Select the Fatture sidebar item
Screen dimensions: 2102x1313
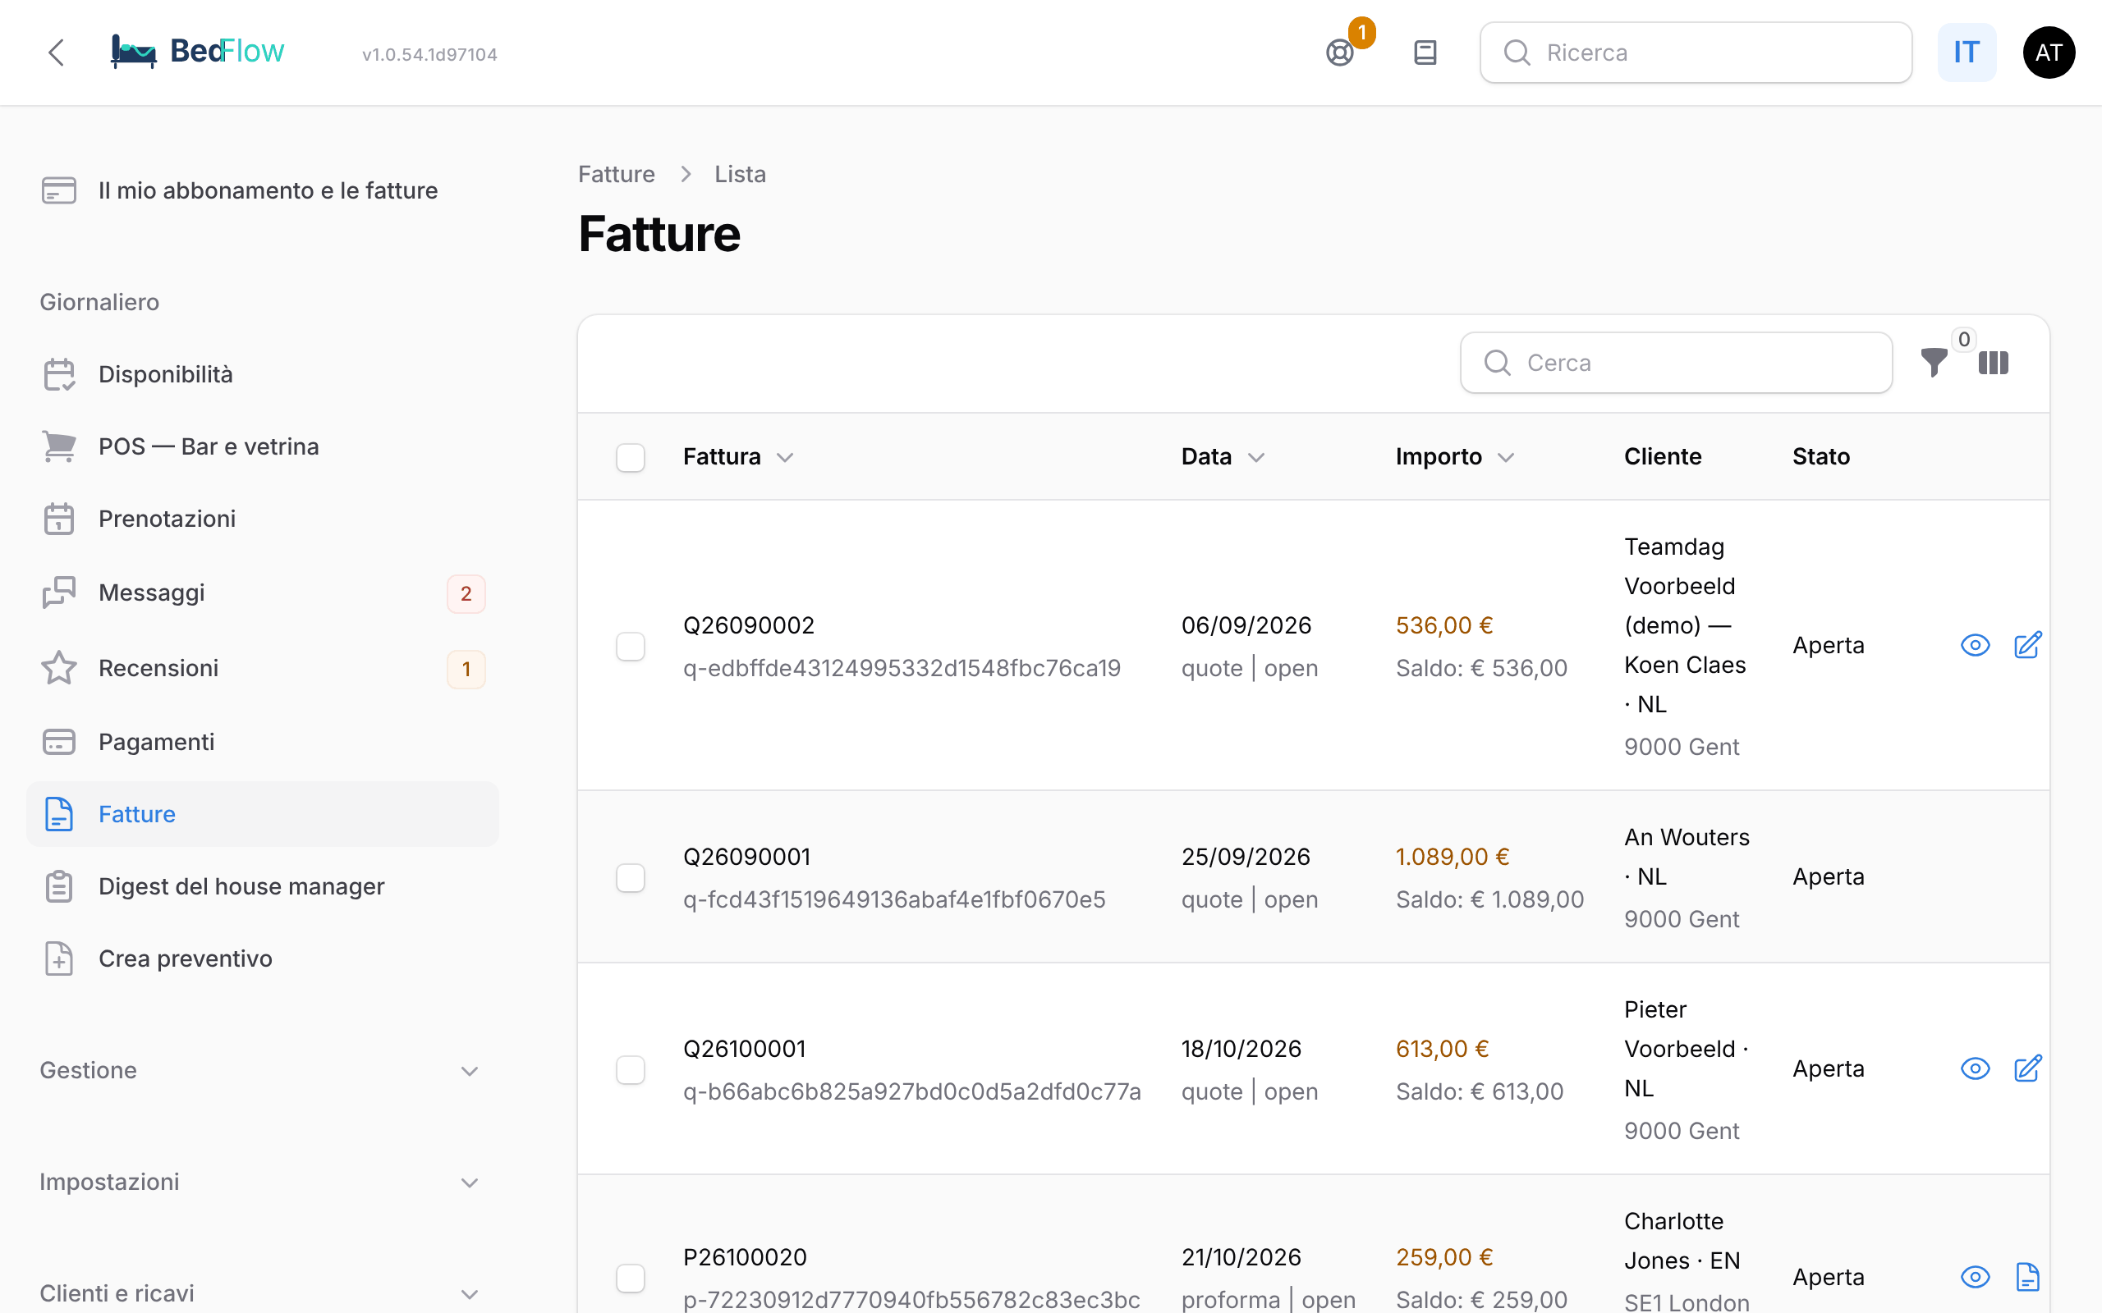[262, 814]
